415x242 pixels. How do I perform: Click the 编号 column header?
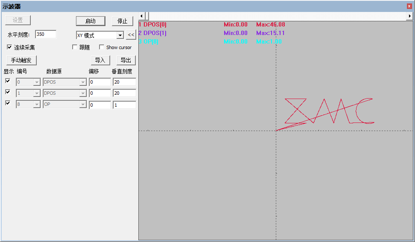22,71
